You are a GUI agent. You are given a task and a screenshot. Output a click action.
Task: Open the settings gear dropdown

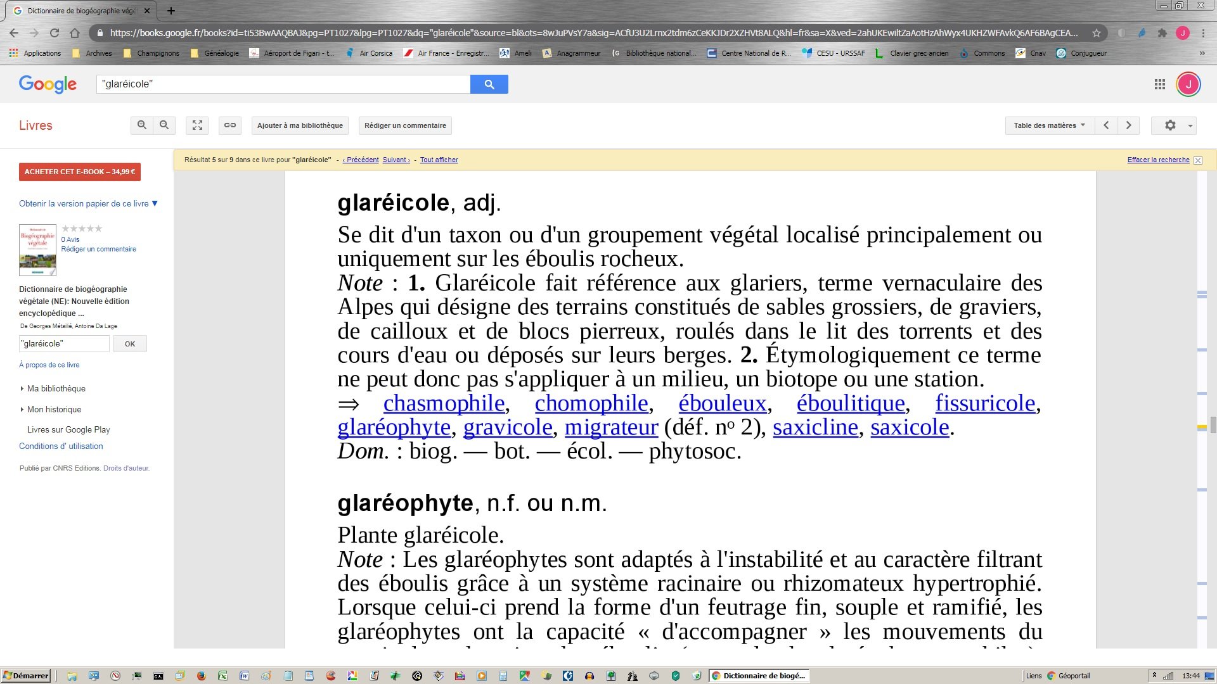coord(1173,125)
